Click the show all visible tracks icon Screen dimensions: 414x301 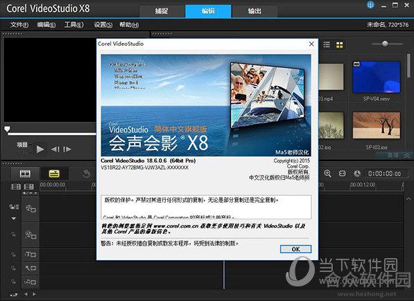coord(15,187)
